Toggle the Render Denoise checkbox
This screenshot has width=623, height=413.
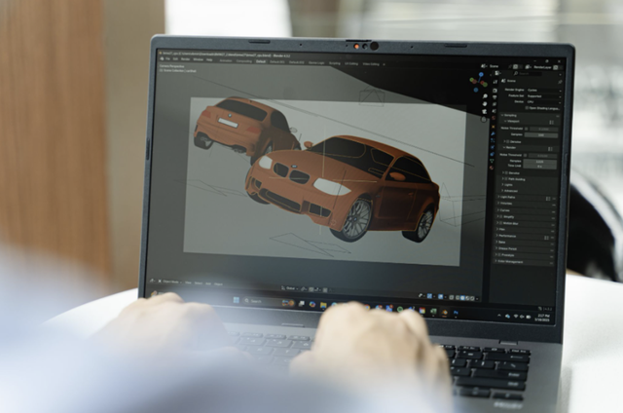coord(506,173)
